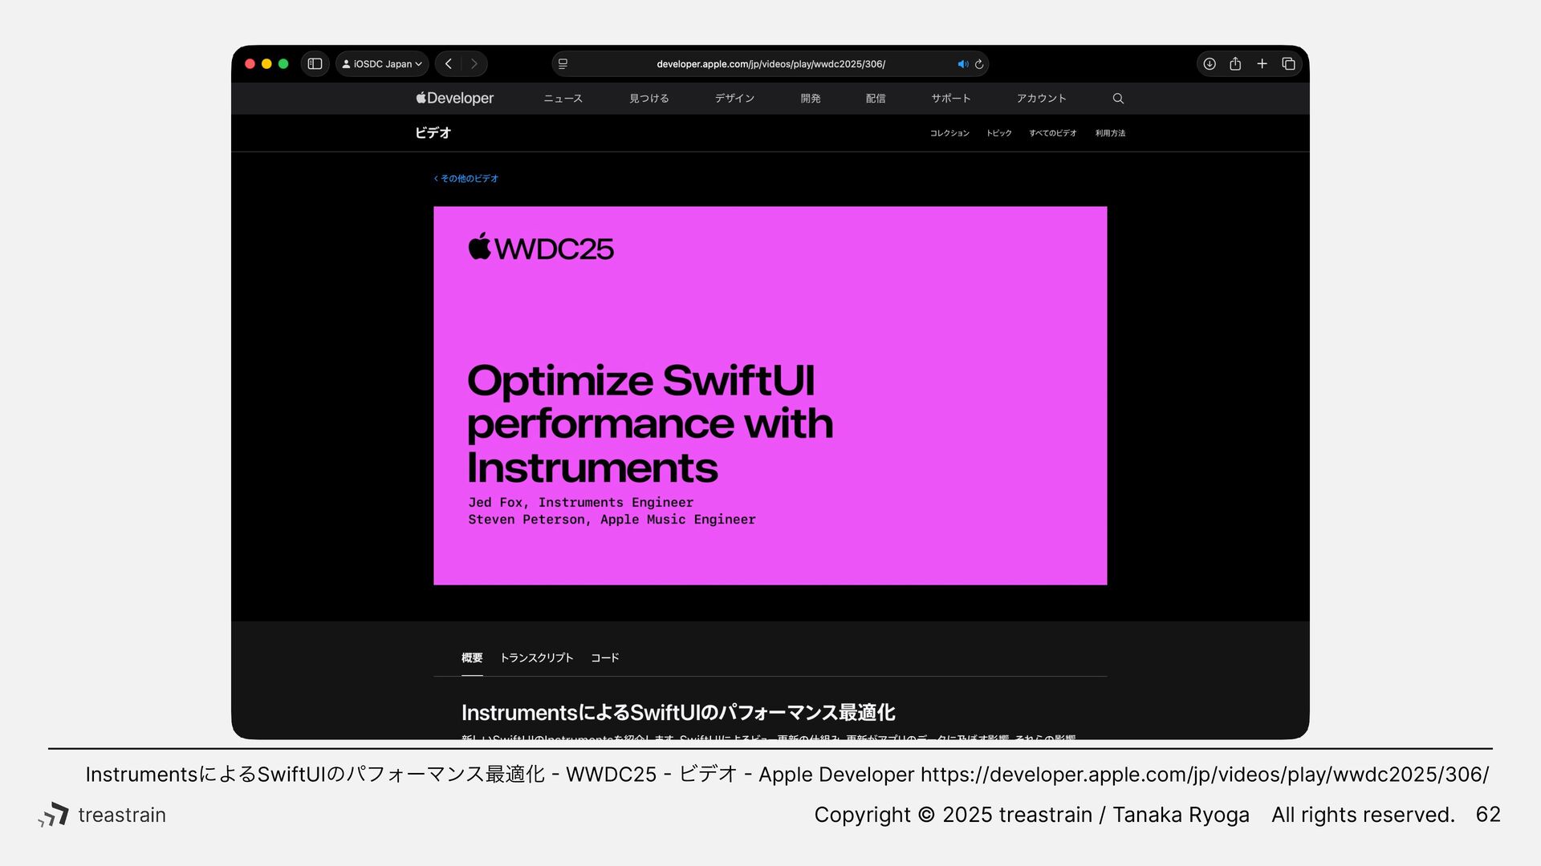
Task: Click the search magnifier icon
Action: [1118, 99]
